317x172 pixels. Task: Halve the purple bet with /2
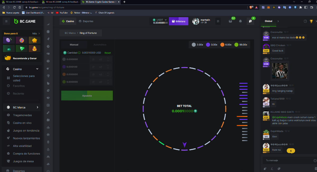pos(93,67)
